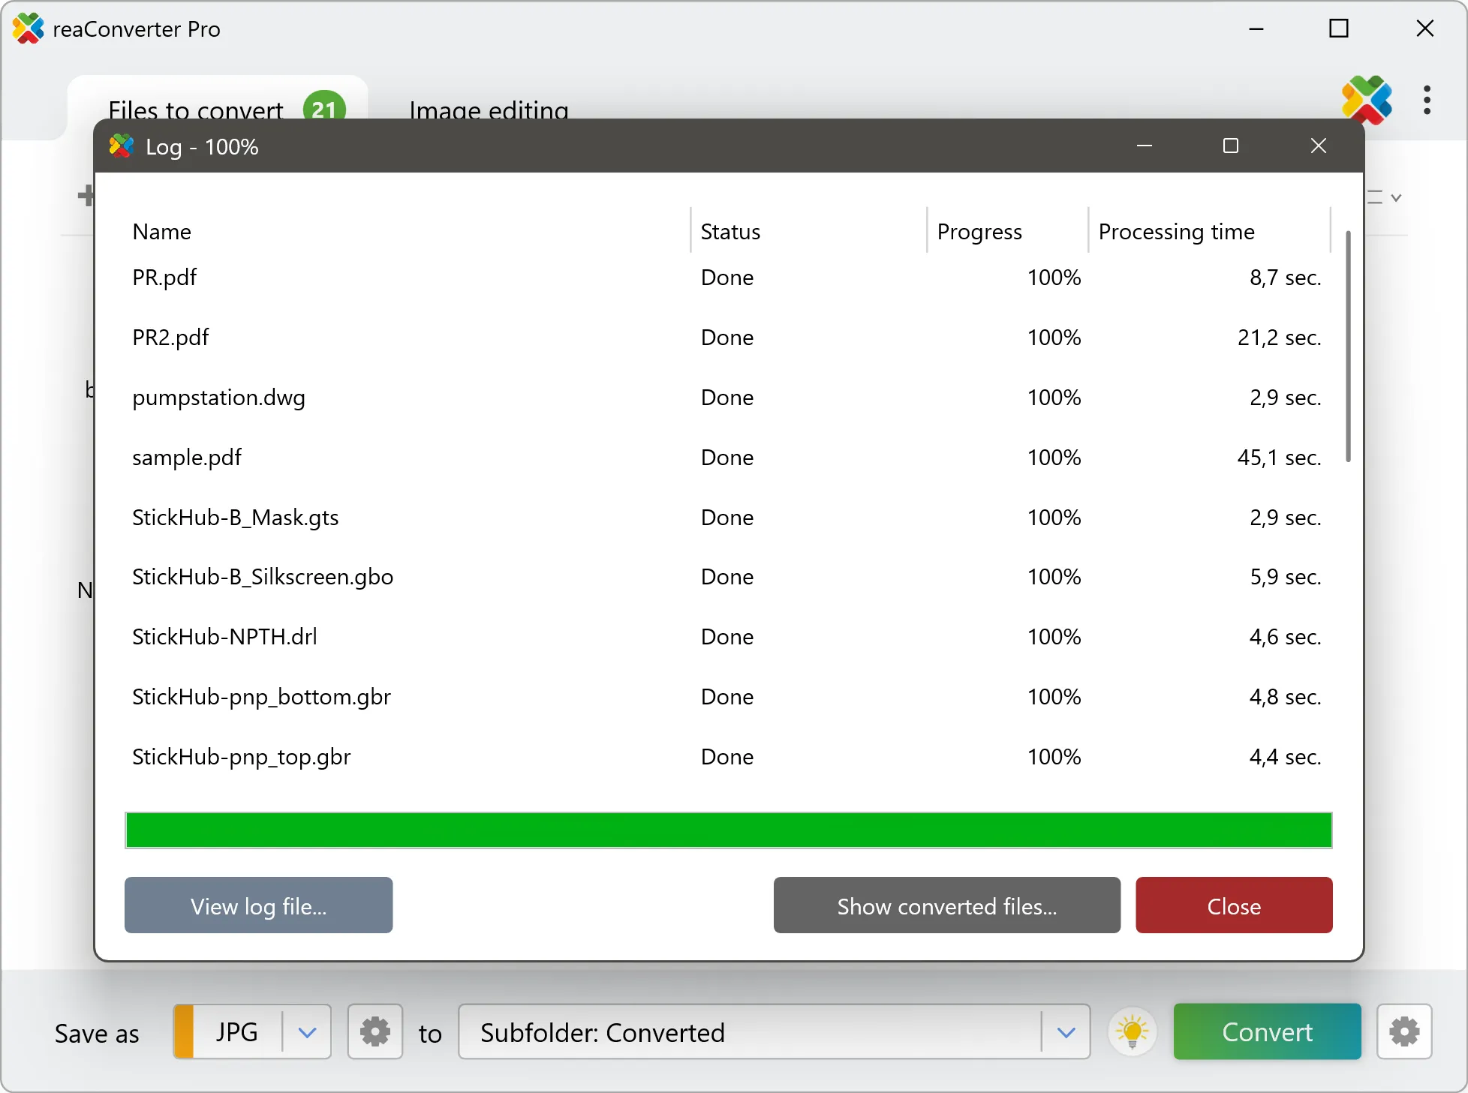Open format settings gear beside JPG
The width and height of the screenshot is (1468, 1093).
375,1031
